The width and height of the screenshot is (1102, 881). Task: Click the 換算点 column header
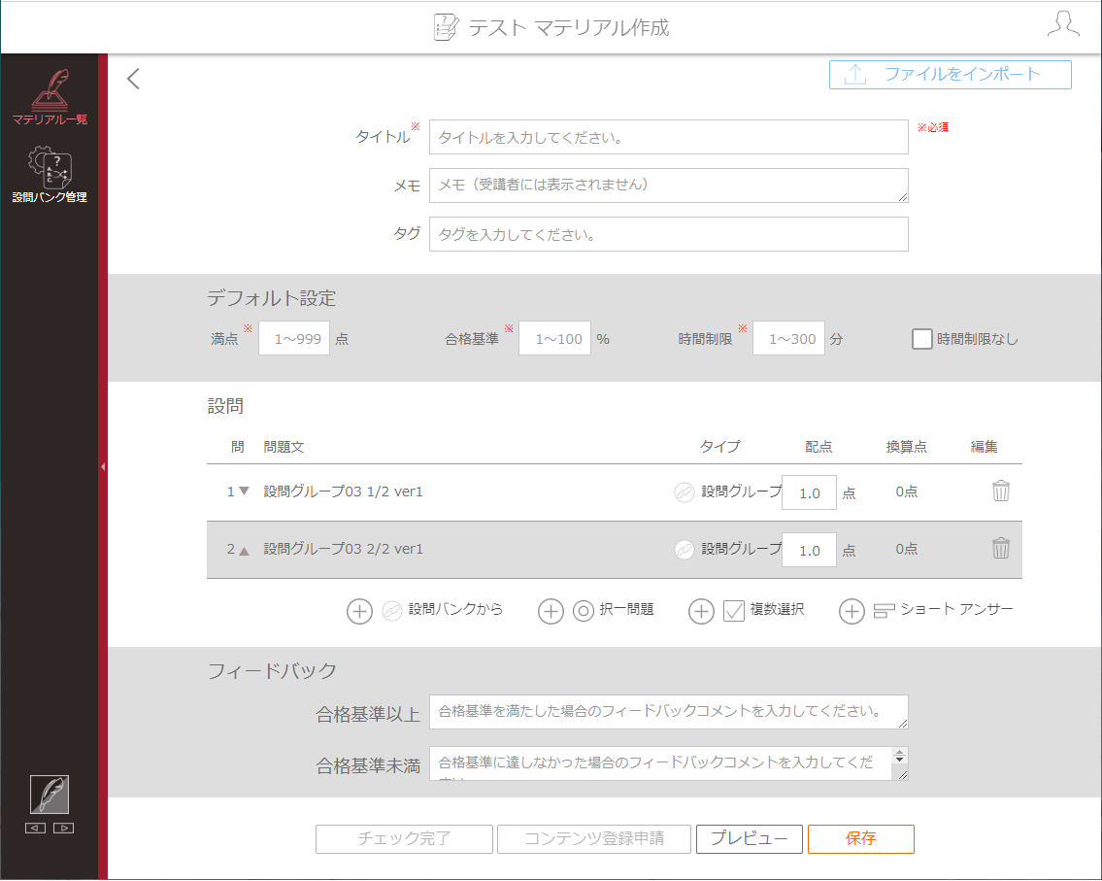[x=906, y=447]
